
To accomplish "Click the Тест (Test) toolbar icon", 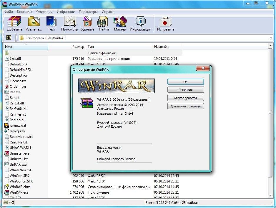I will click(x=51, y=21).
